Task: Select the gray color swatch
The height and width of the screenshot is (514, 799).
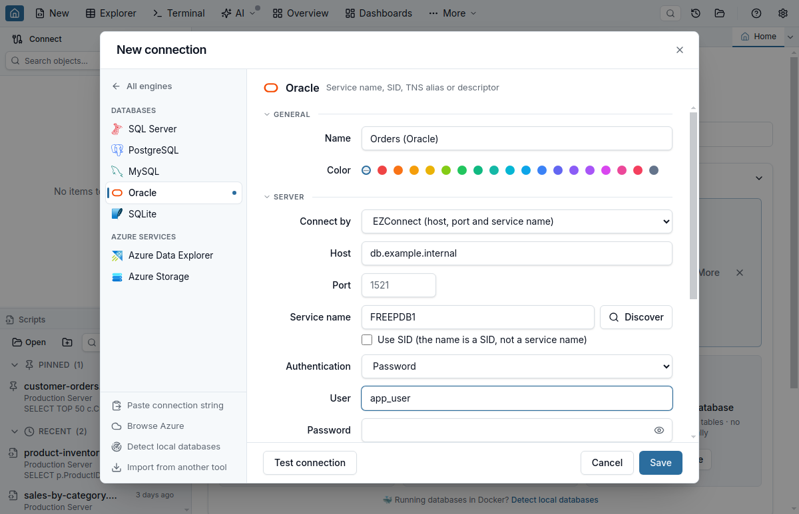Action: (x=654, y=170)
